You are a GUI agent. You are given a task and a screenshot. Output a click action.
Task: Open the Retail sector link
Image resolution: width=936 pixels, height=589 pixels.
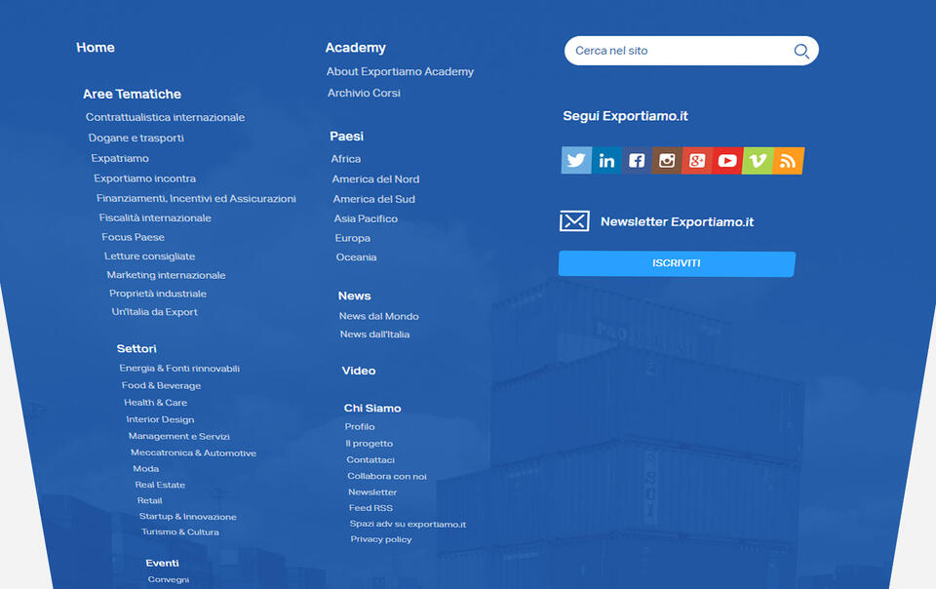150,500
